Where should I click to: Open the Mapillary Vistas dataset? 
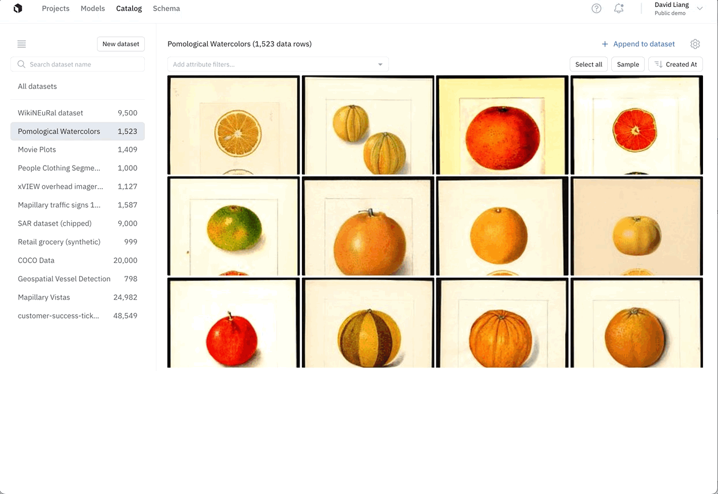(77, 297)
